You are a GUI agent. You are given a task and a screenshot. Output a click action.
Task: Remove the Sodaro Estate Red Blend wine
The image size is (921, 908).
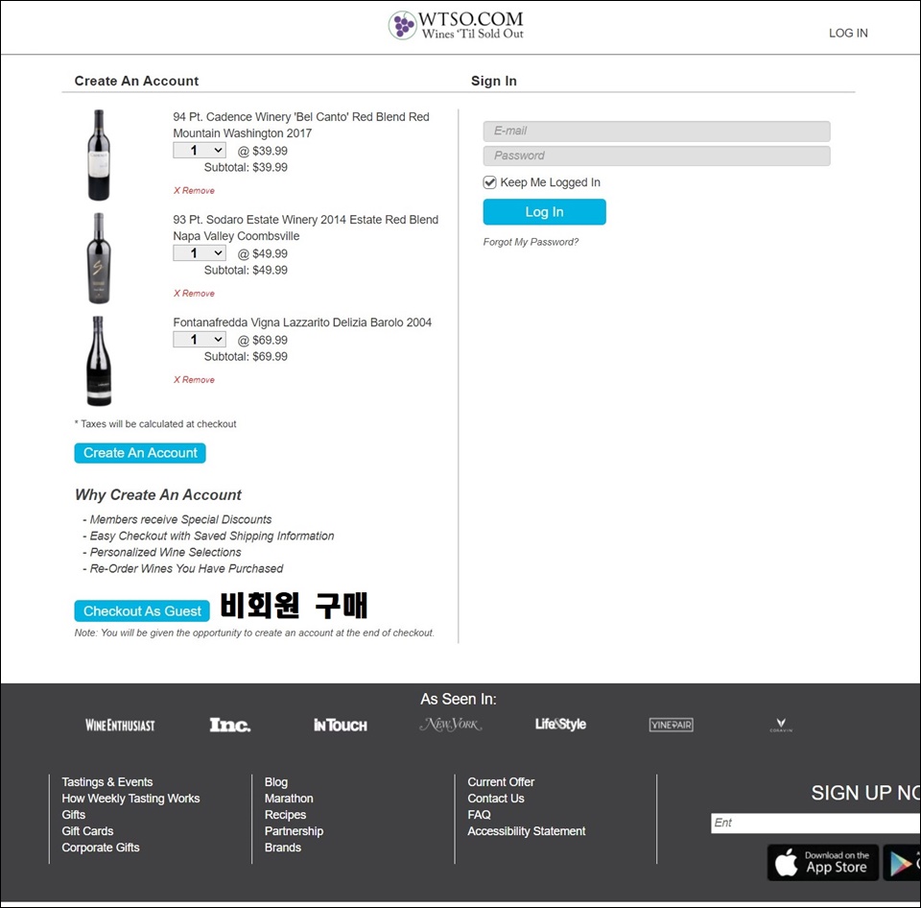[x=194, y=294]
